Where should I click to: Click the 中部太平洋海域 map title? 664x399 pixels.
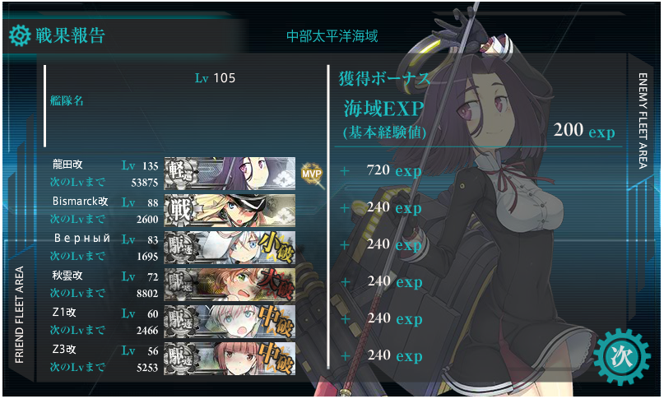coord(332,36)
